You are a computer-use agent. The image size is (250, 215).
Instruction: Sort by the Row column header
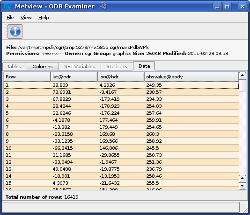click(x=27, y=77)
